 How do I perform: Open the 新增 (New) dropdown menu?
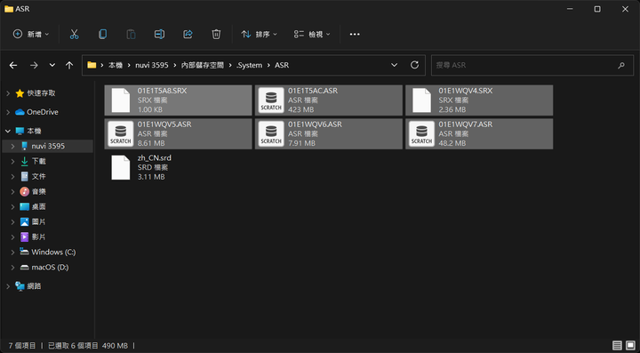31,35
